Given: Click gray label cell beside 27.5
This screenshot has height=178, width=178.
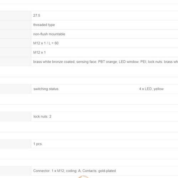Looking at the screenshot, I should point(16,16).
